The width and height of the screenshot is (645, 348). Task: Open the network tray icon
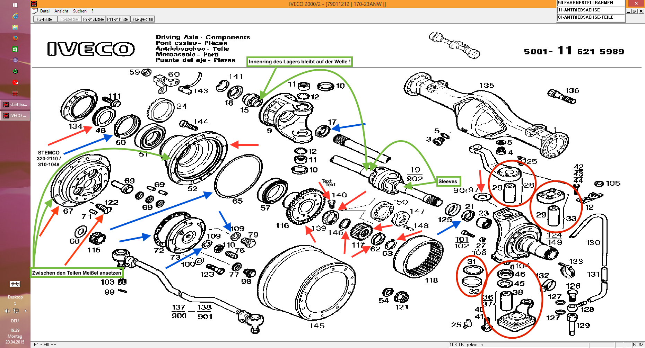click(16, 311)
